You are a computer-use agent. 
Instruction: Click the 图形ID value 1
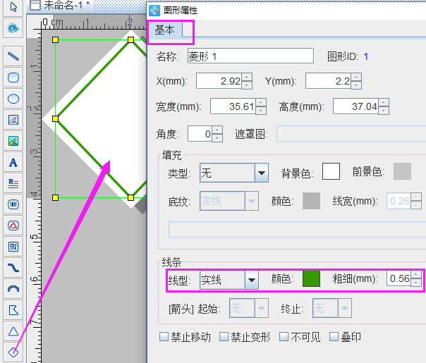[x=365, y=56]
